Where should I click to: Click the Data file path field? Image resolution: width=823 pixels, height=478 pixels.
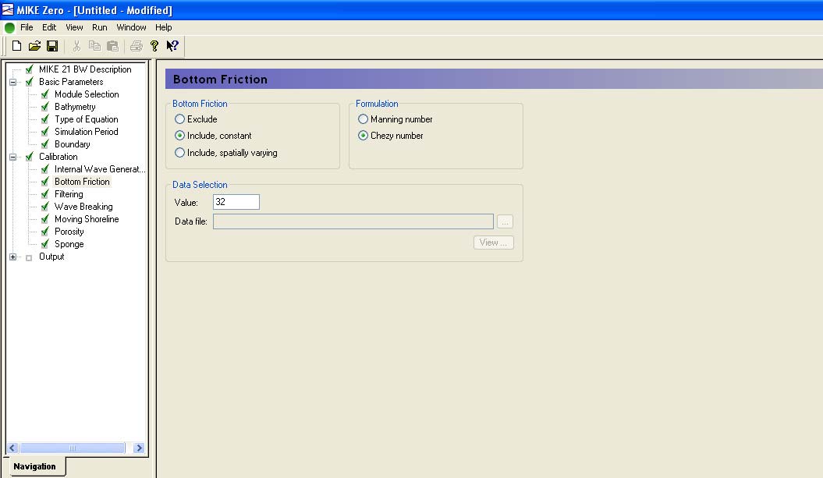pos(353,221)
